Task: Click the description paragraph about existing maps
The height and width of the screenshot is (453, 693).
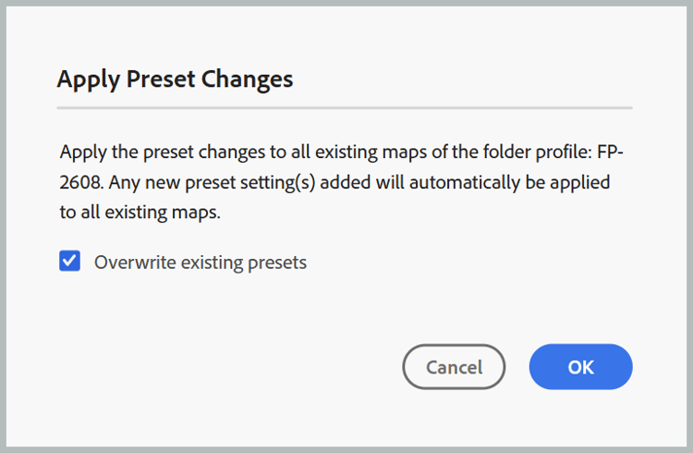Action: pos(341,182)
